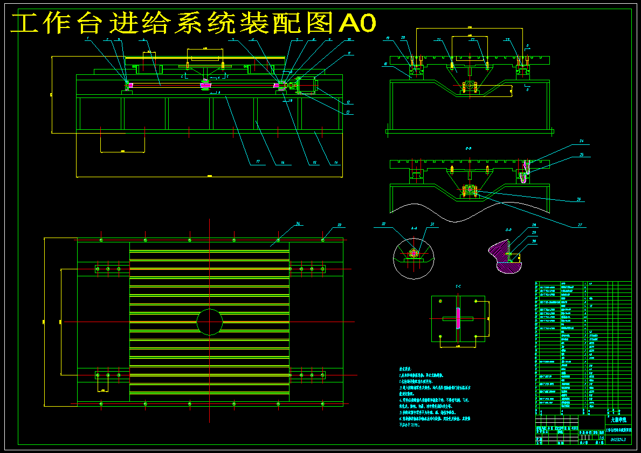Viewport: 641px width, 453px height.
Task: Select part callout number 24
Action: (x=581, y=141)
